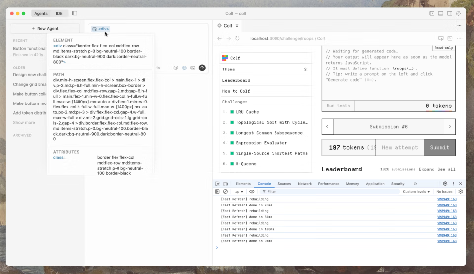Screen dimensions: 474x274
Task: Click the send arrow button in chat
Action: [202, 68]
